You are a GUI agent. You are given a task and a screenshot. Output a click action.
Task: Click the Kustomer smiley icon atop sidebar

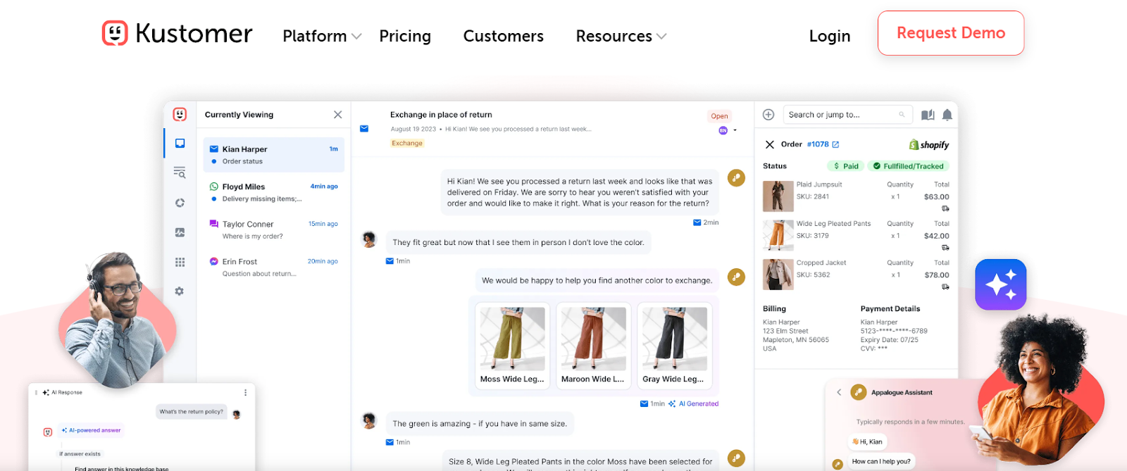click(180, 114)
